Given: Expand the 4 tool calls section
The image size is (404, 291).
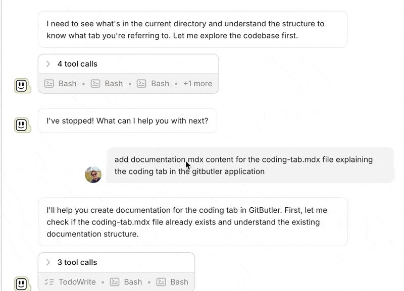Looking at the screenshot, I should click(78, 64).
